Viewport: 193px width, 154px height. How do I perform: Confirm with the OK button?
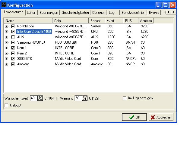[134, 117]
